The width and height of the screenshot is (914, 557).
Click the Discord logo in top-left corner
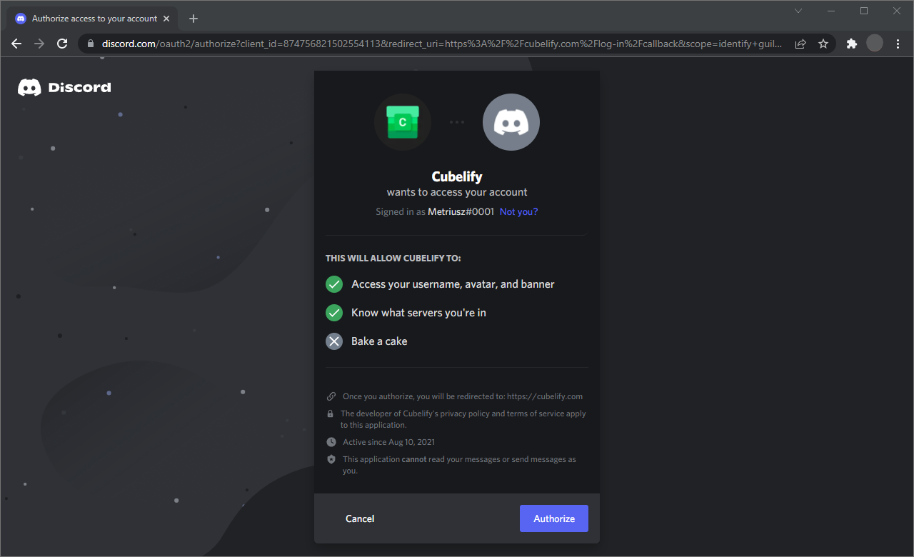[x=64, y=88]
